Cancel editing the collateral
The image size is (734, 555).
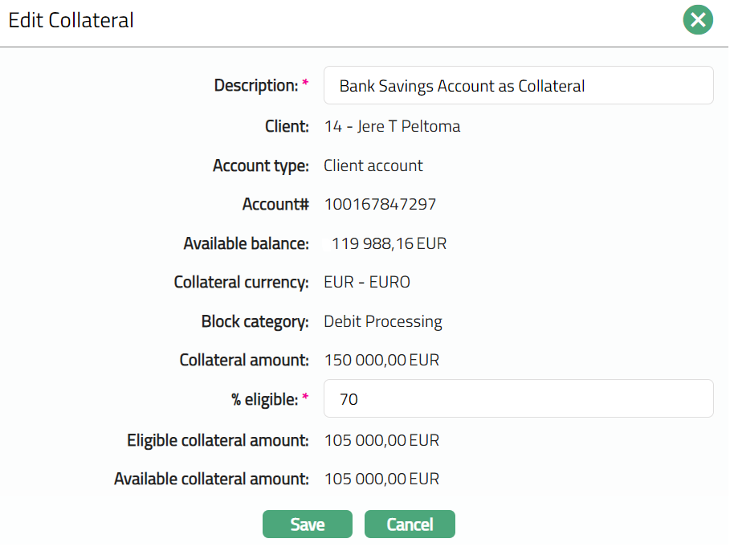[x=410, y=524]
